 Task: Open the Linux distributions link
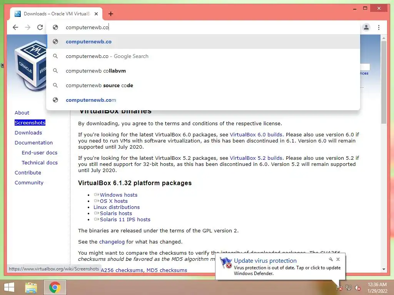[x=116, y=207]
